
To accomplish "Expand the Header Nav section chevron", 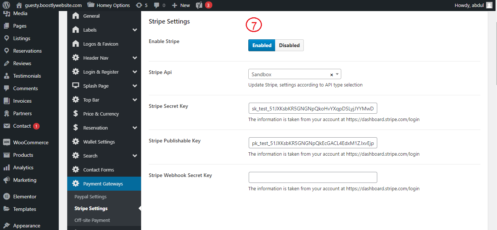I will pos(135,58).
